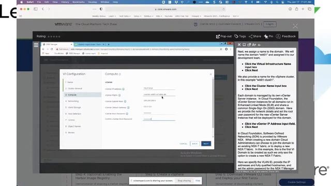
Task: Click the vCenter IP address input field
Action: 159,88
